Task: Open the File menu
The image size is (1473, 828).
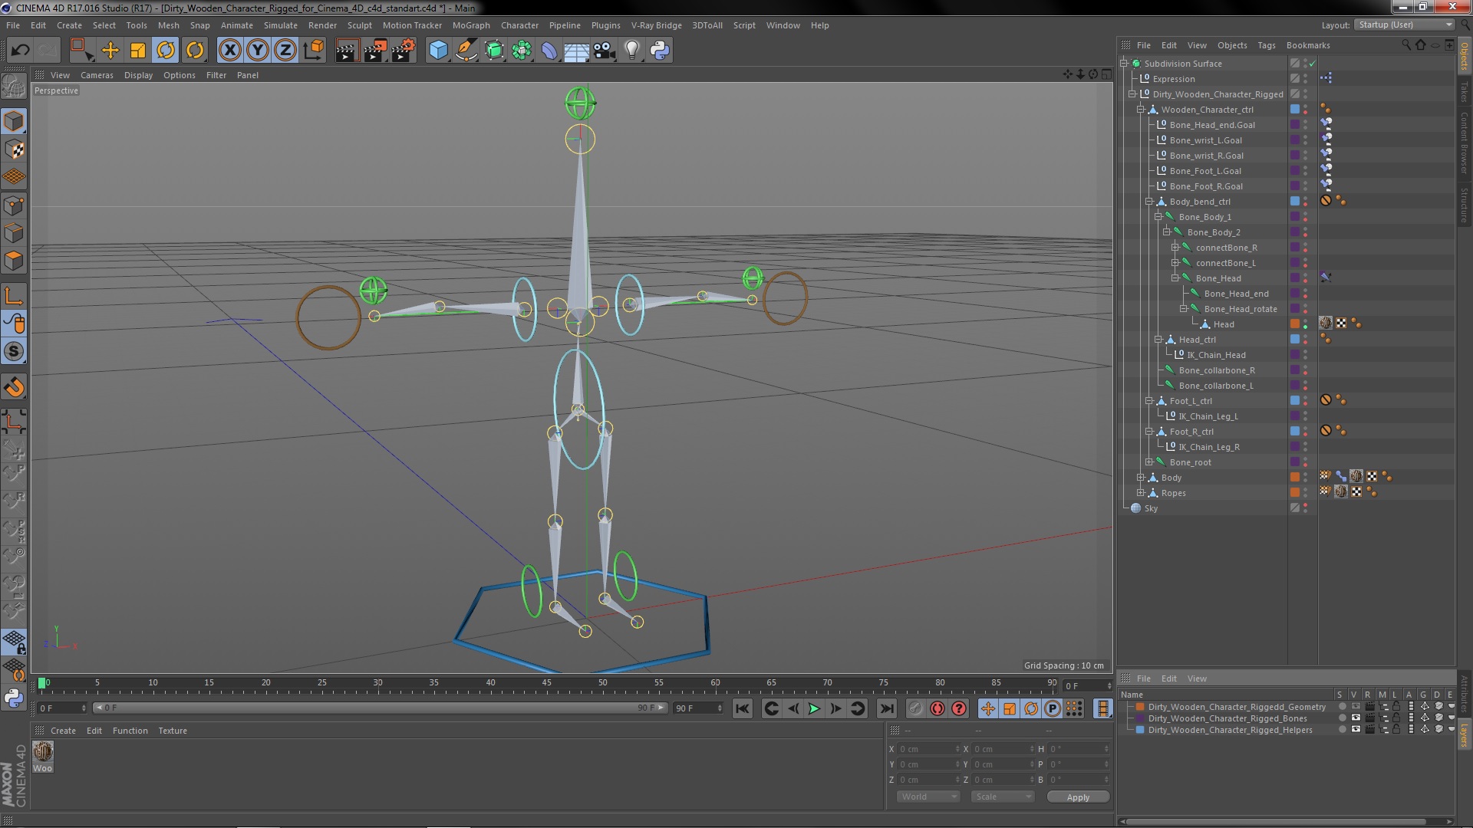Action: 13,25
